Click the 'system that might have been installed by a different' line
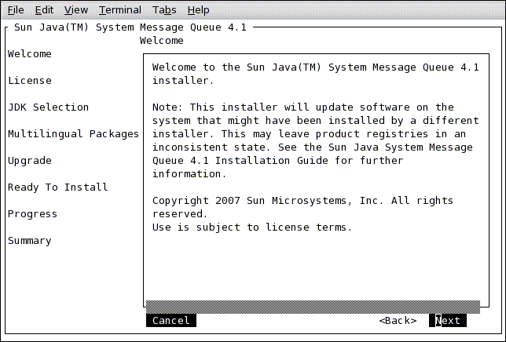The height and width of the screenshot is (342, 506). click(316, 121)
